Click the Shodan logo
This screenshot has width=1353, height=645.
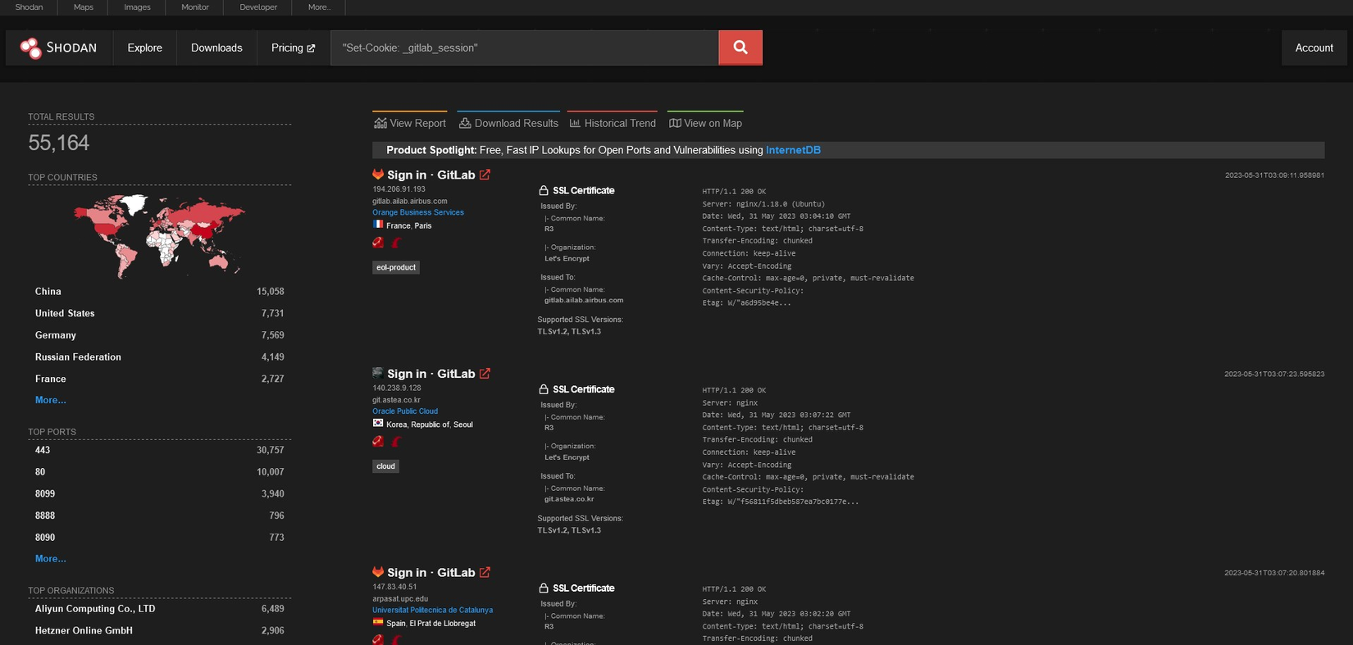pos(58,48)
